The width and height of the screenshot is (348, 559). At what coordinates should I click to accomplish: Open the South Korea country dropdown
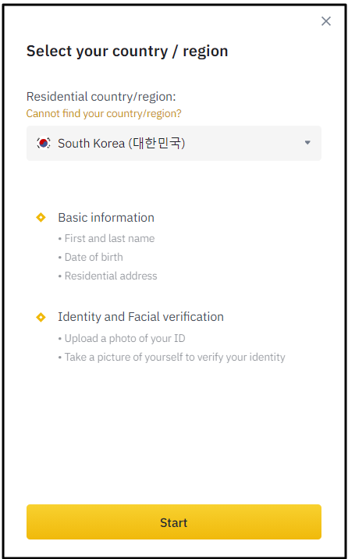click(174, 143)
